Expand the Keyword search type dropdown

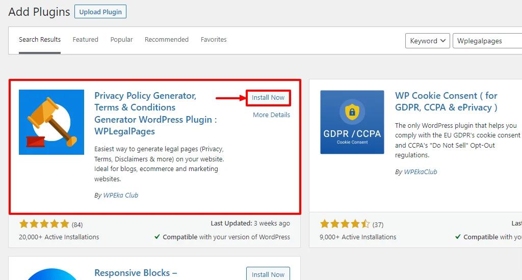pos(428,41)
